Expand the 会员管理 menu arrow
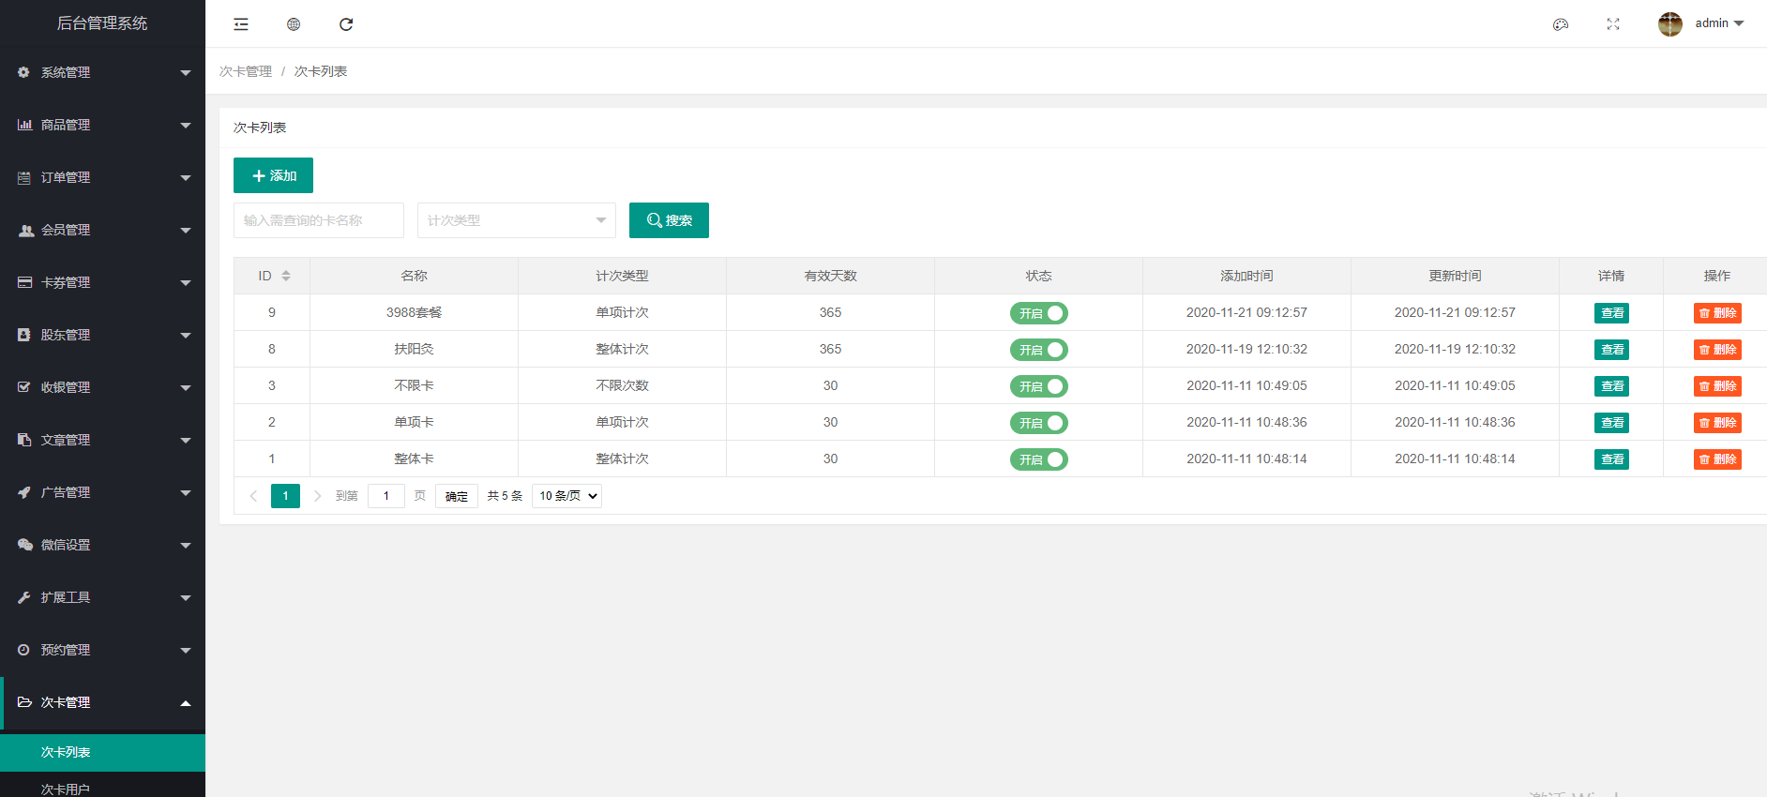The image size is (1767, 797). pyautogui.click(x=186, y=231)
